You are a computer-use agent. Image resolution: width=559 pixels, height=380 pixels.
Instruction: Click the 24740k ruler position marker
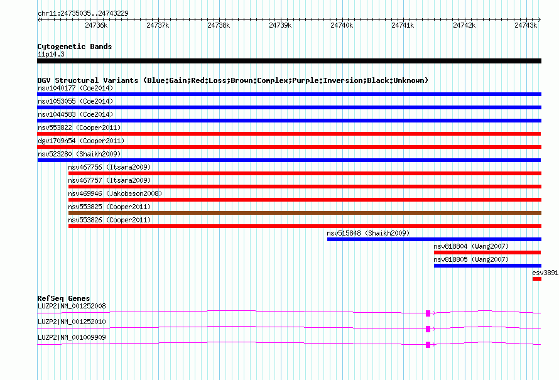342,25
